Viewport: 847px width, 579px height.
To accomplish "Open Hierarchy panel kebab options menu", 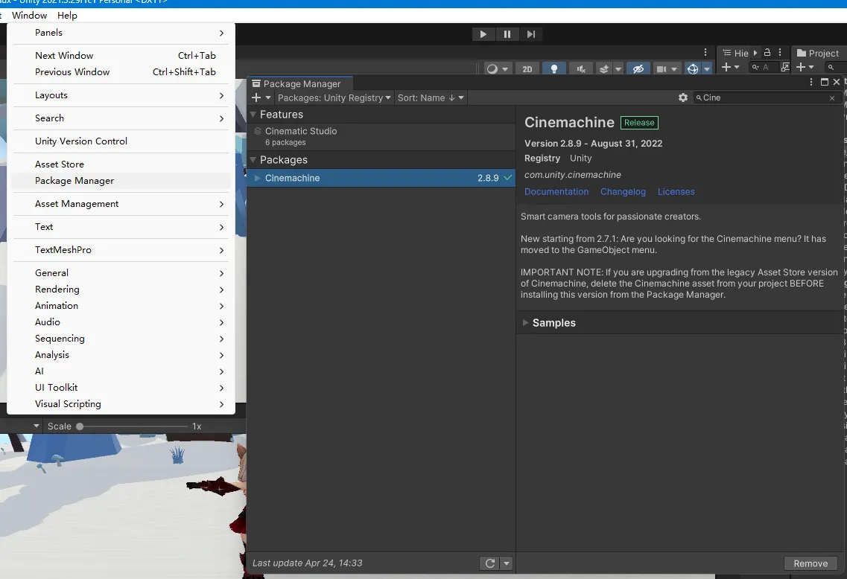I will click(x=780, y=52).
